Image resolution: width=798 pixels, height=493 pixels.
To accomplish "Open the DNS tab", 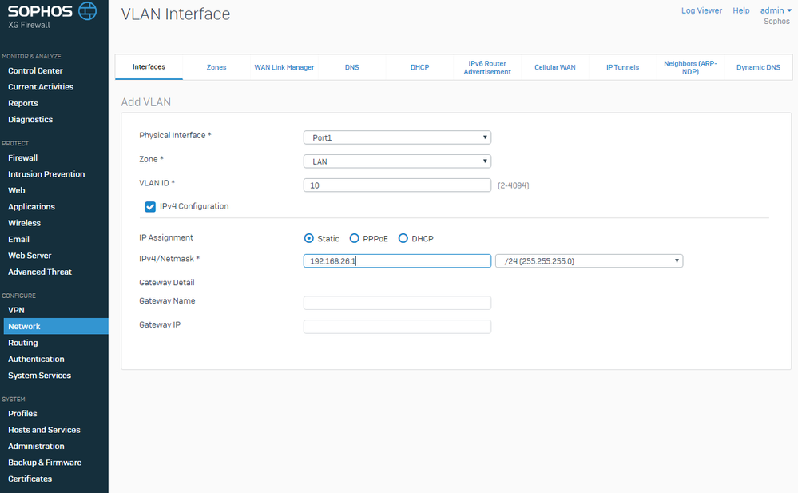I will click(351, 67).
